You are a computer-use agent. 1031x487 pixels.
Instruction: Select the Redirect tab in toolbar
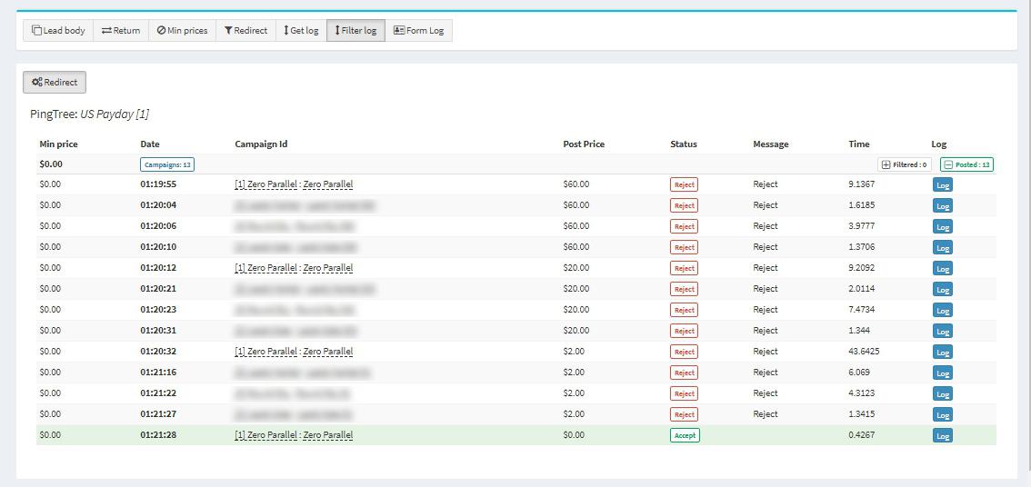point(245,31)
